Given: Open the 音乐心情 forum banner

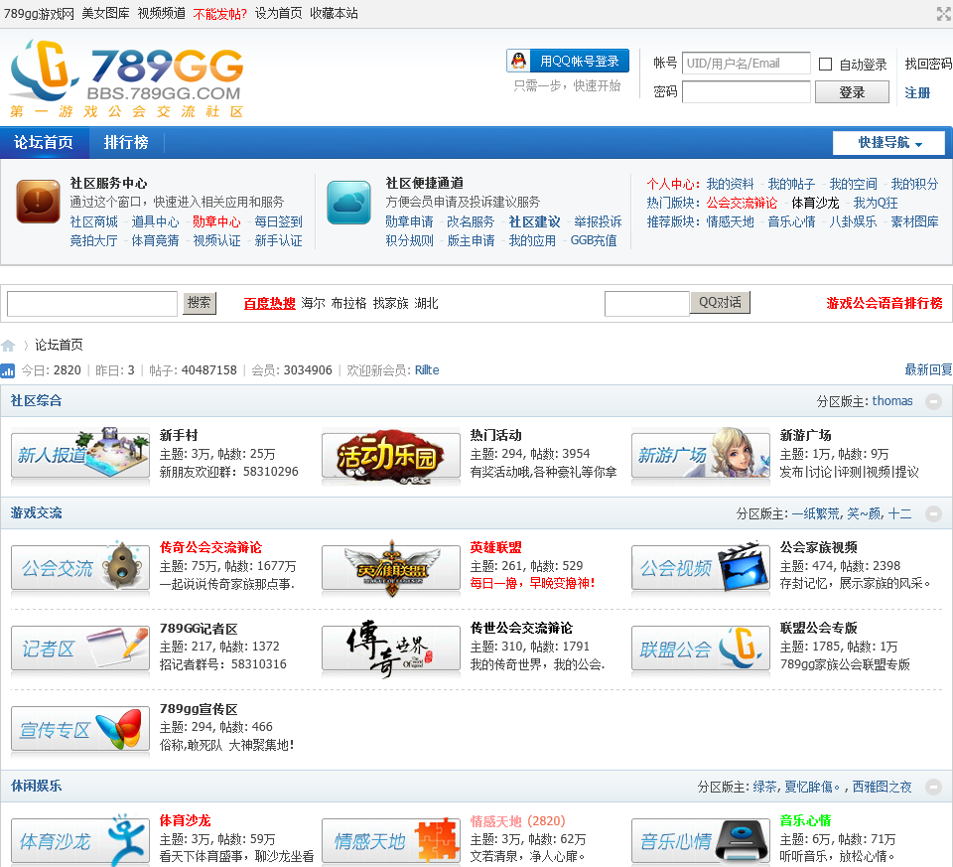Looking at the screenshot, I should coord(701,841).
